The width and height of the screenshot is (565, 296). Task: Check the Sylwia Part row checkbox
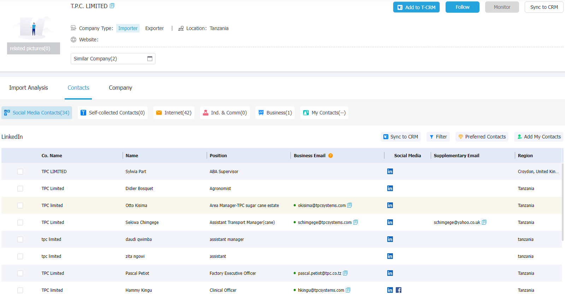[x=20, y=172]
